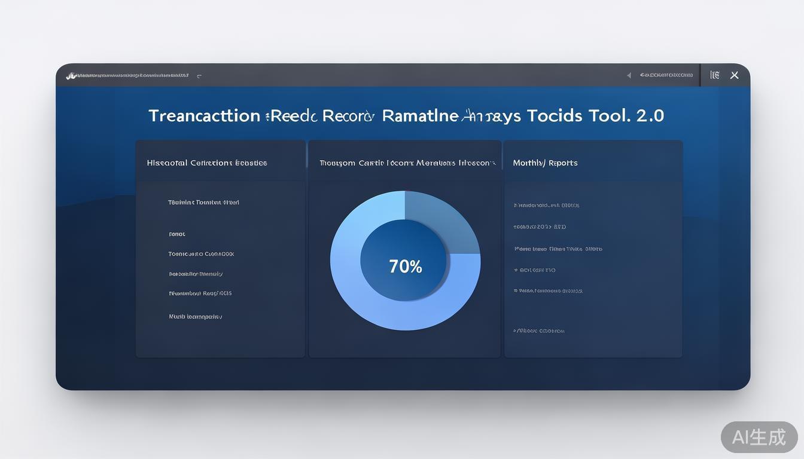
Task: Click the title bar text right of the arrow
Action: click(666, 75)
